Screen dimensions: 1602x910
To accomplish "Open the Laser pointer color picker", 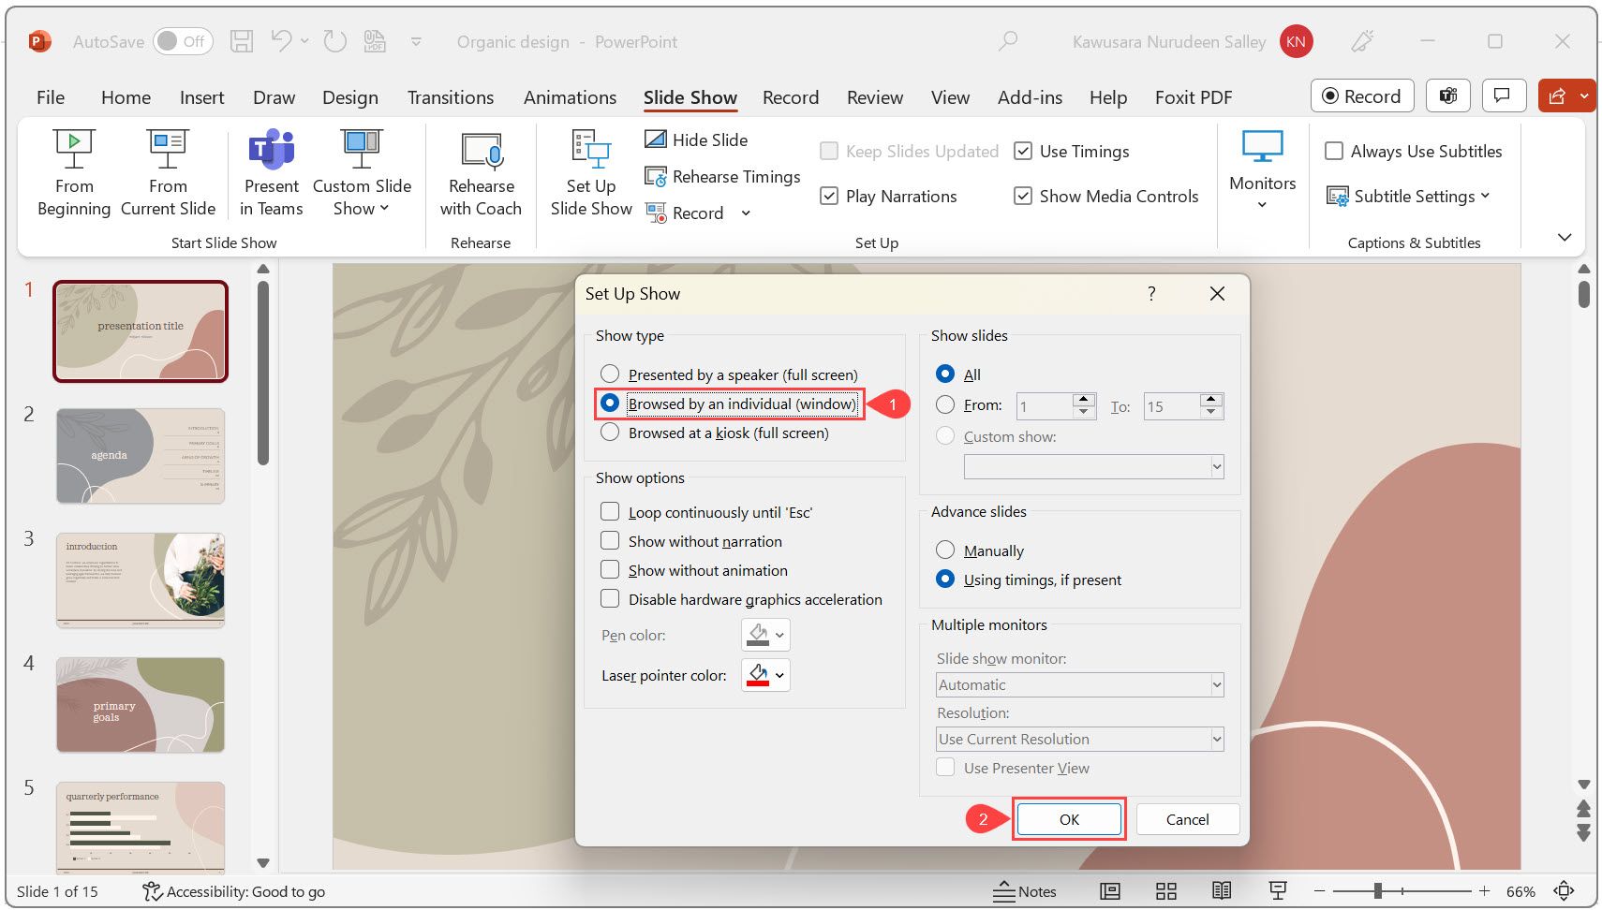I will click(x=765, y=675).
